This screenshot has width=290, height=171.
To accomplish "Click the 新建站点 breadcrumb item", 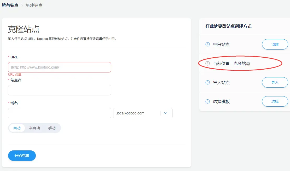I will [34, 5].
